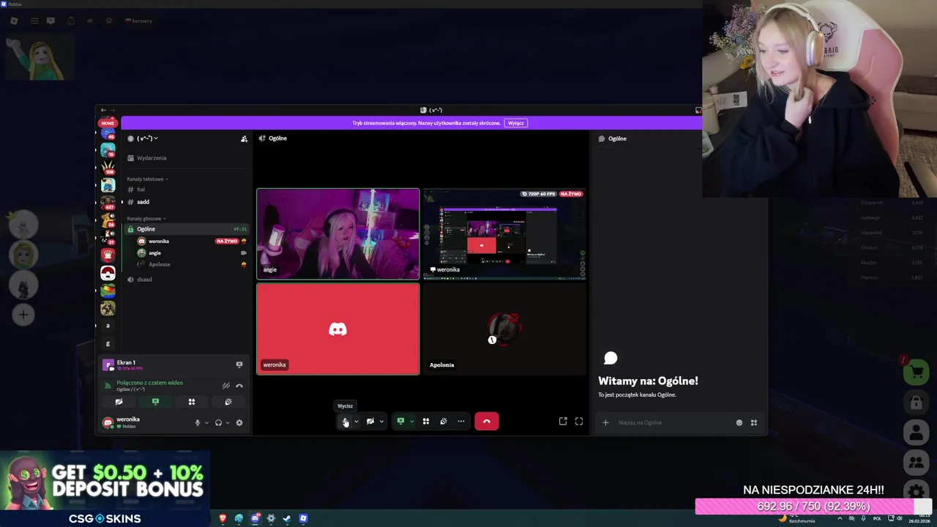Disconnect icon in voice connection panel
937x527 pixels.
[x=239, y=386]
